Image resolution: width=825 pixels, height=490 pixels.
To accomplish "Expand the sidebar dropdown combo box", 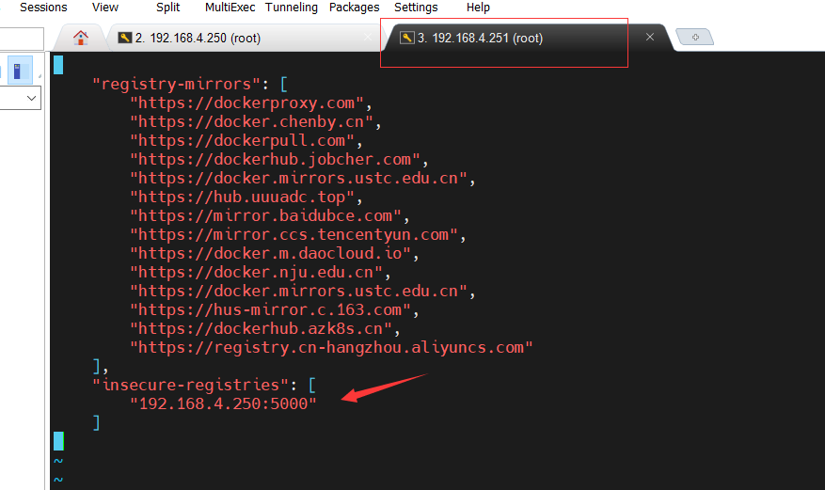I will tap(32, 98).
